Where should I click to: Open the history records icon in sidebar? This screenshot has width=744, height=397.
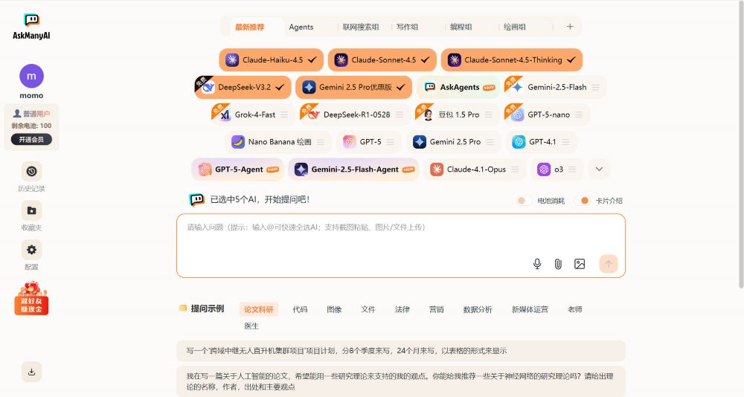pos(31,171)
